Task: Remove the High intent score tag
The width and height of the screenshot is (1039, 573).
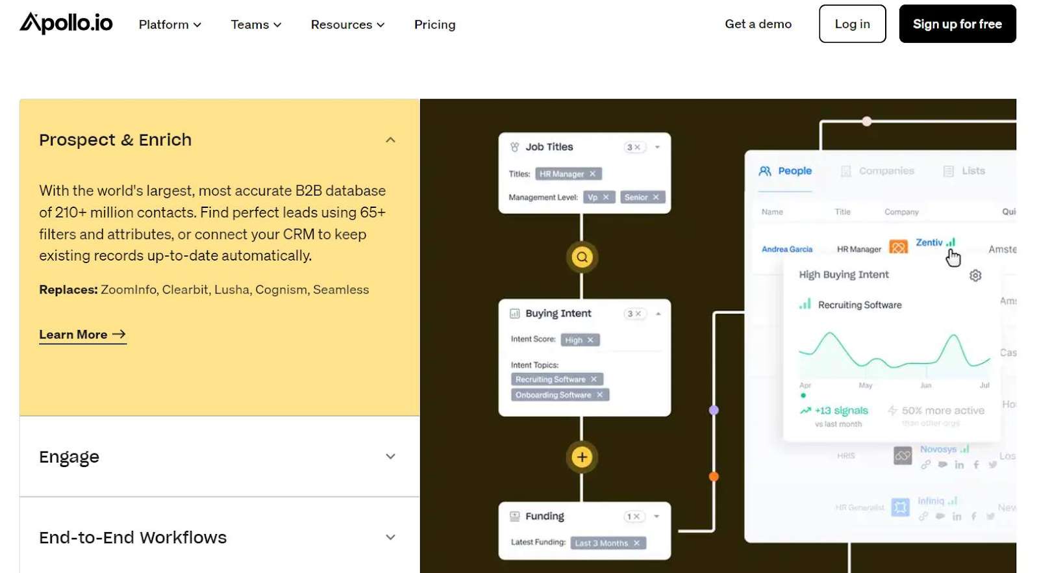Action: pyautogui.click(x=590, y=340)
